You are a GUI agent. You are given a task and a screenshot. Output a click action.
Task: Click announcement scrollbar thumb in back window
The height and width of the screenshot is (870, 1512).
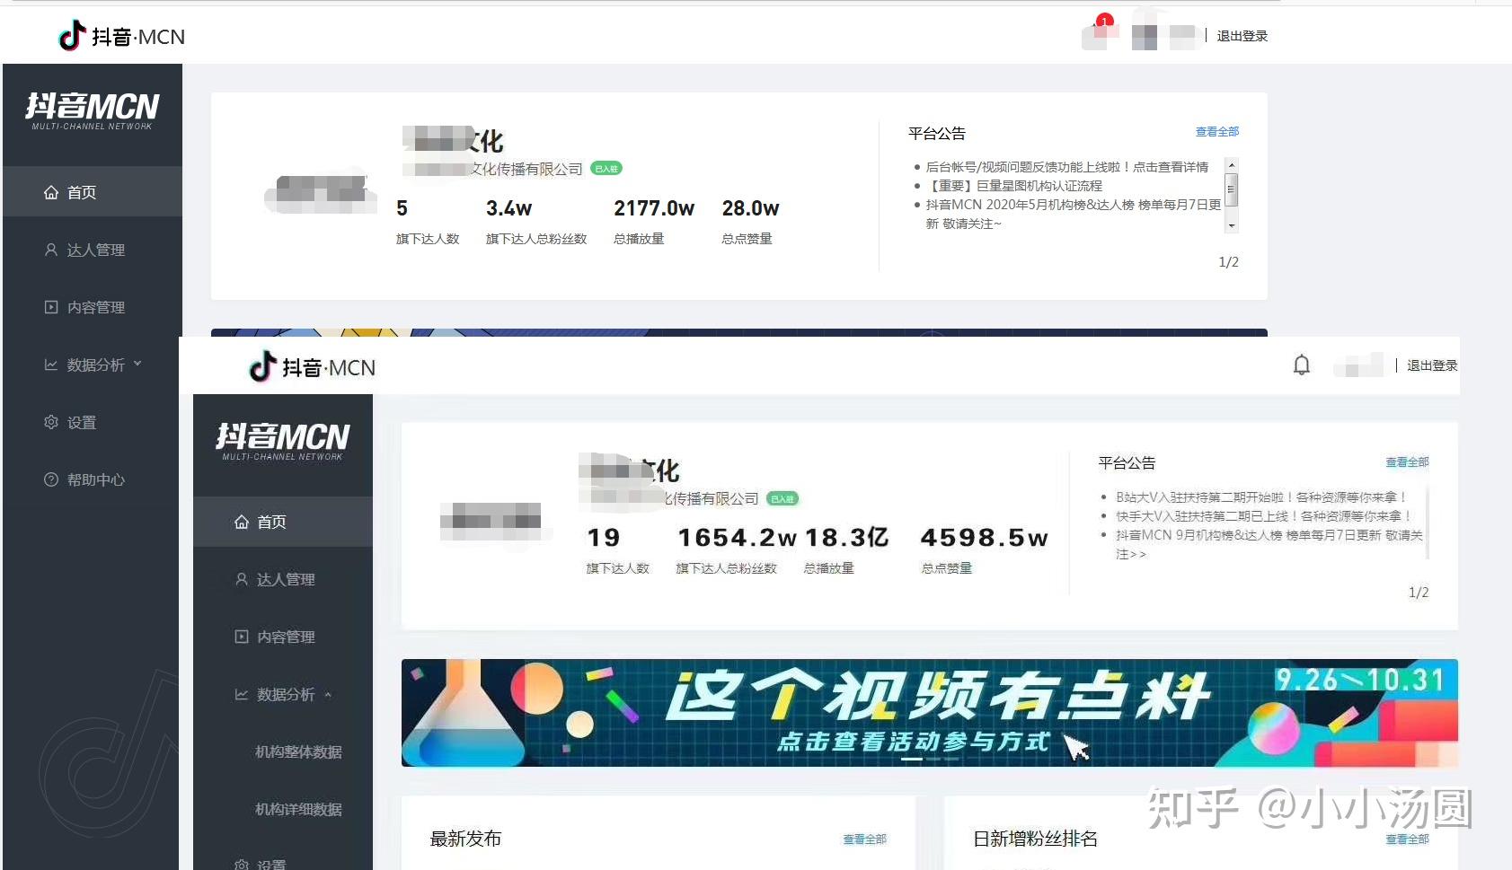[1232, 189]
